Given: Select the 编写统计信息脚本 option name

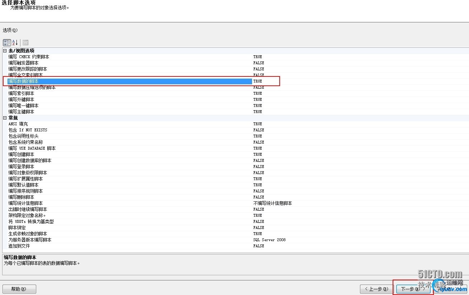Looking at the screenshot, I should (x=26, y=203).
